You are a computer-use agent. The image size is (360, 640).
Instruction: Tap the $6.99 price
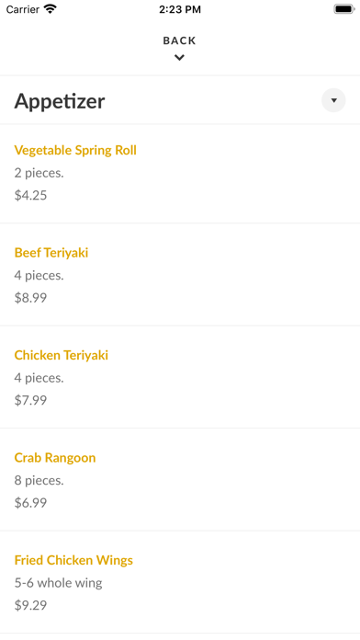[30, 502]
